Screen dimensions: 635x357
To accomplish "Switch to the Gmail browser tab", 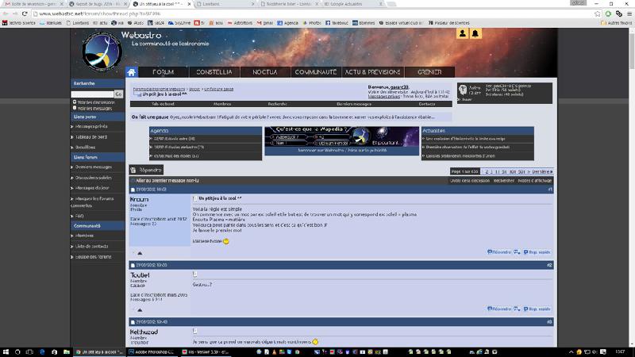I will (x=33, y=4).
